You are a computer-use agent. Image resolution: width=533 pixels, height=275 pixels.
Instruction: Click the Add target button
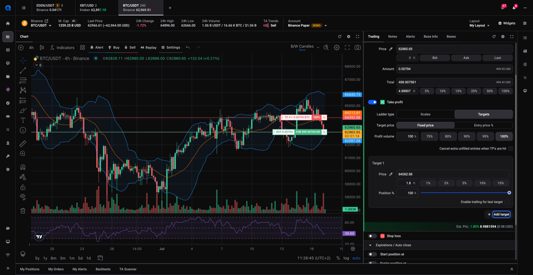(501, 215)
